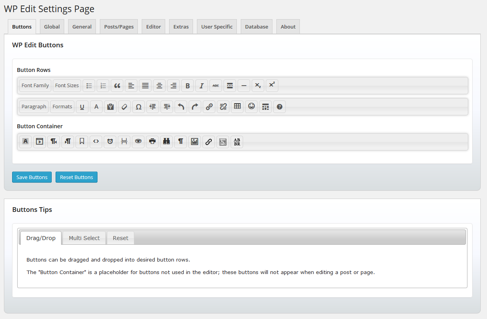Image resolution: width=487 pixels, height=319 pixels.
Task: Click the left-to-right paragraph direction icon
Action: [68, 142]
